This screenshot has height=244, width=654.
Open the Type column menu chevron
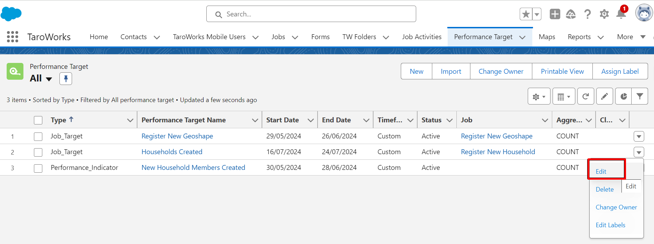(130, 120)
